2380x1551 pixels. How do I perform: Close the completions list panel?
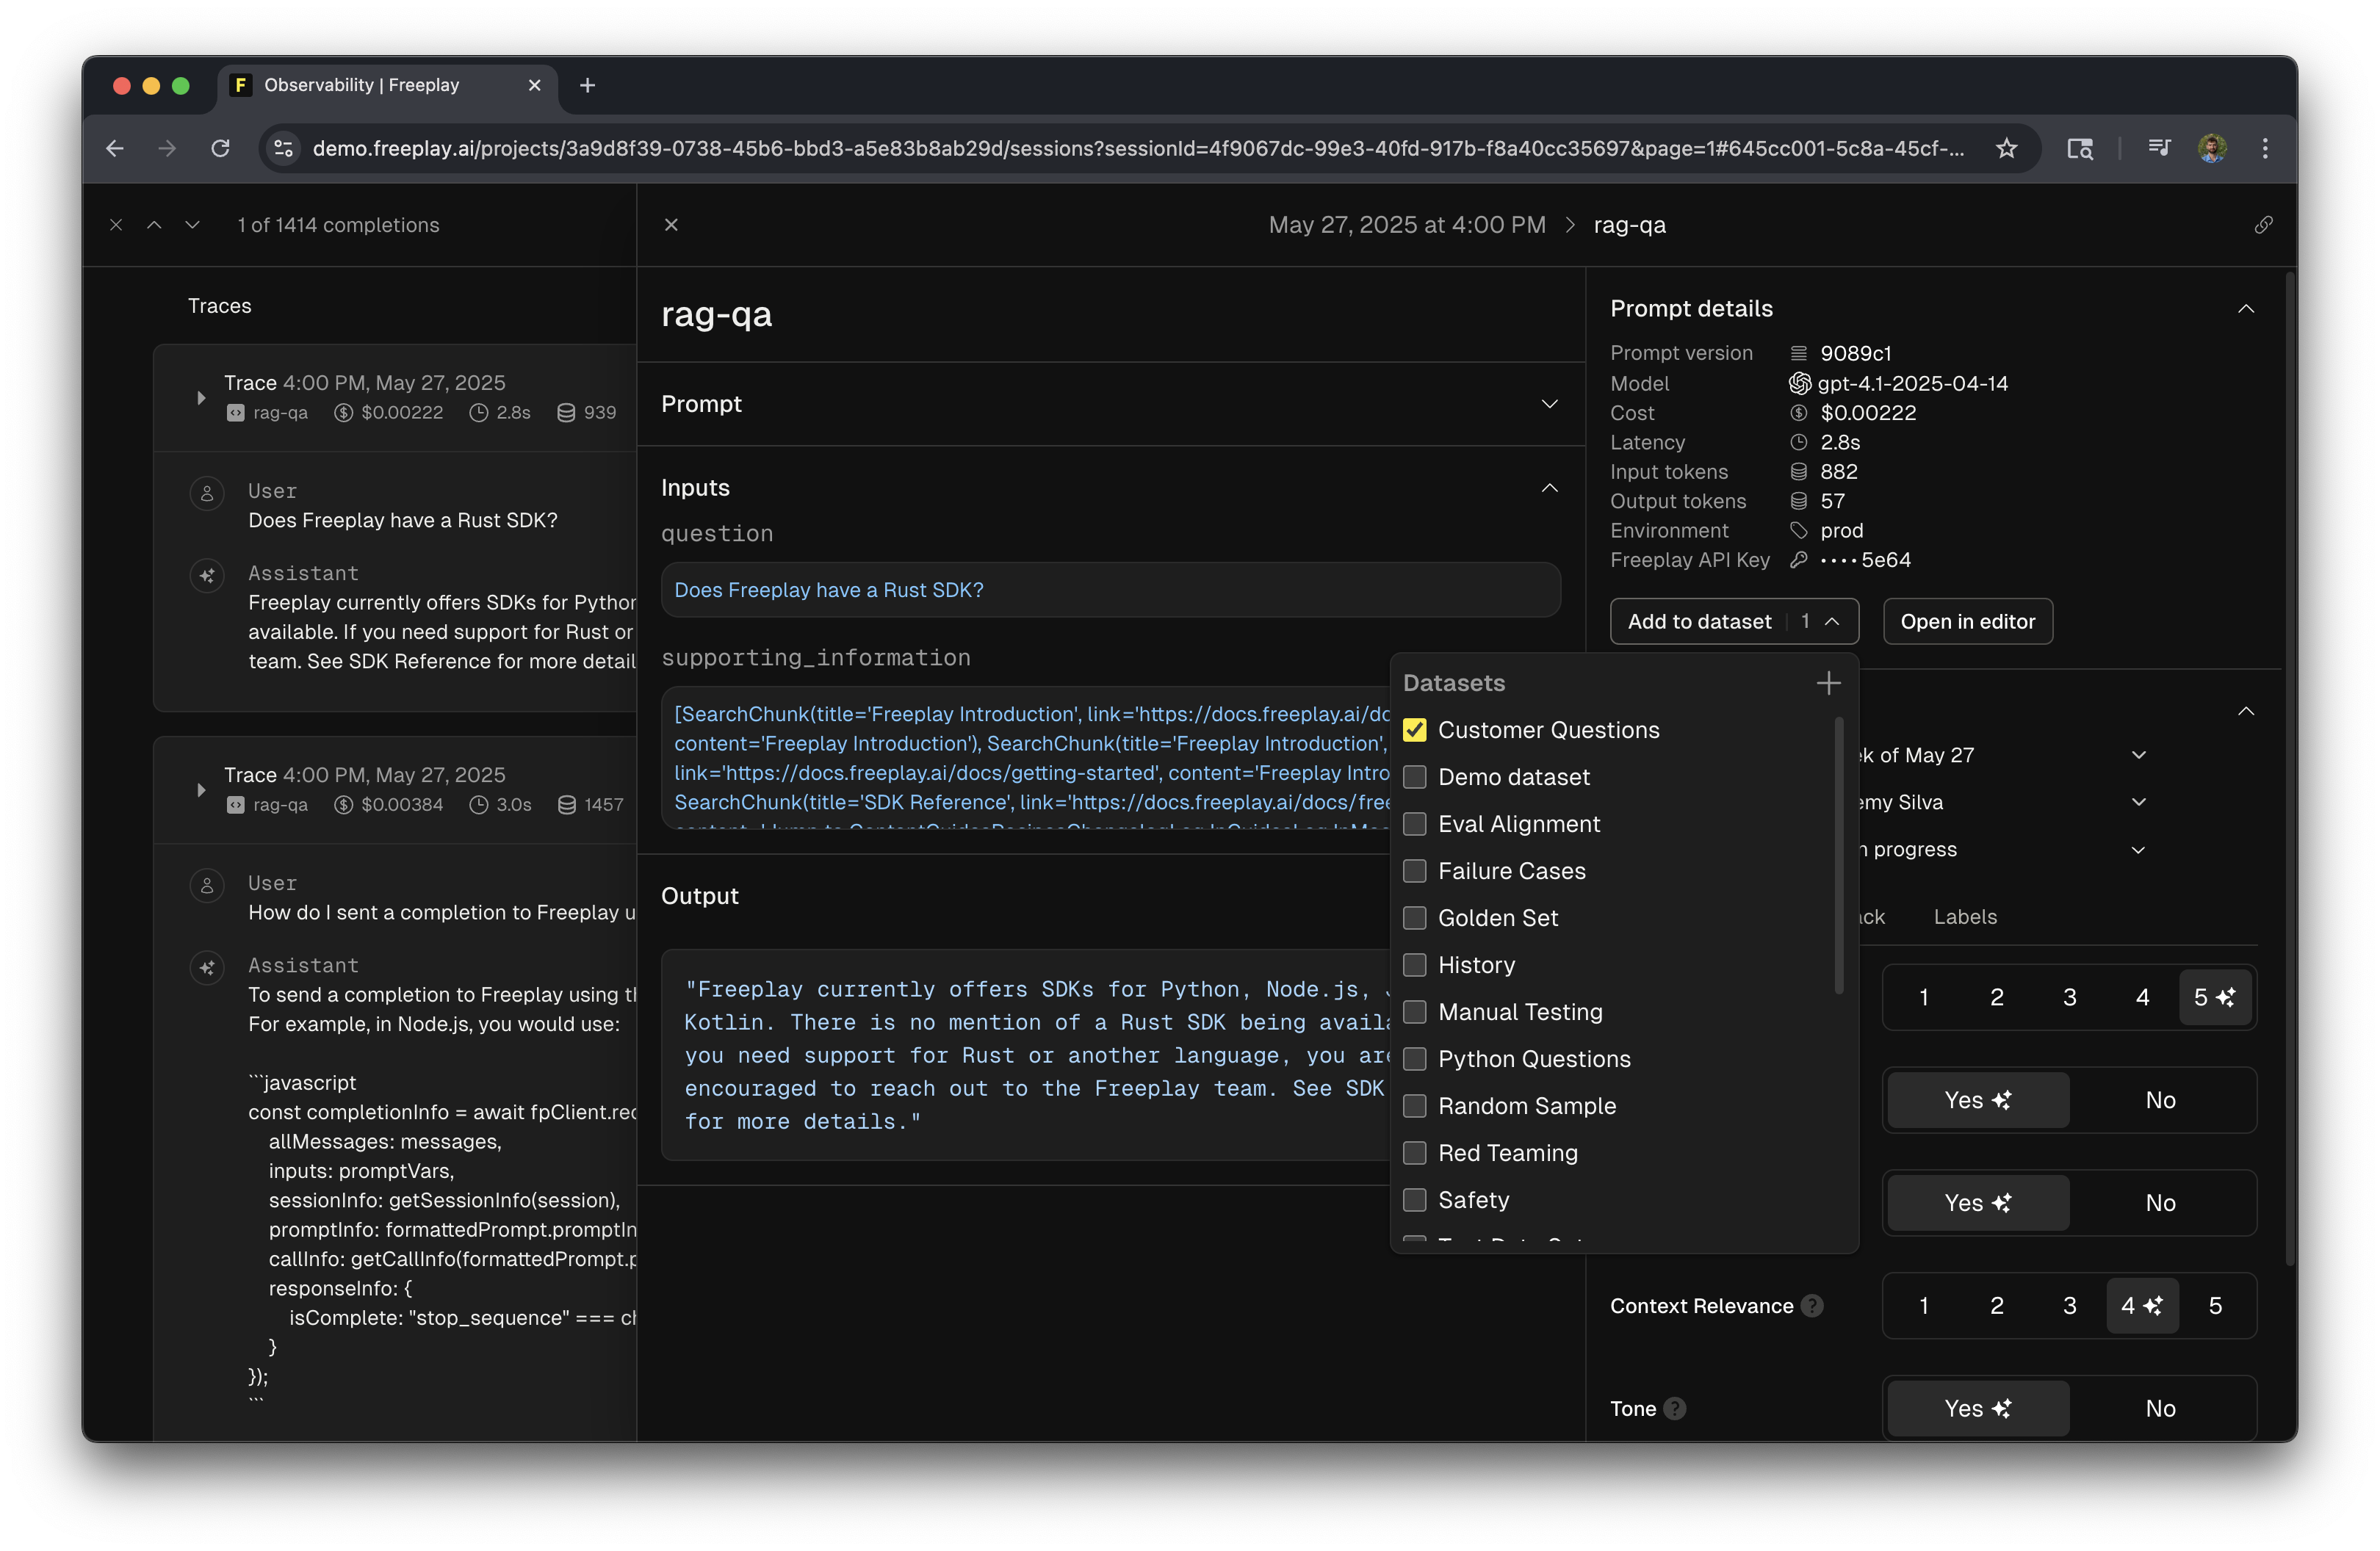(116, 225)
